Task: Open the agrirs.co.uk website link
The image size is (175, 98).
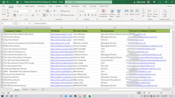Action: point(61,34)
